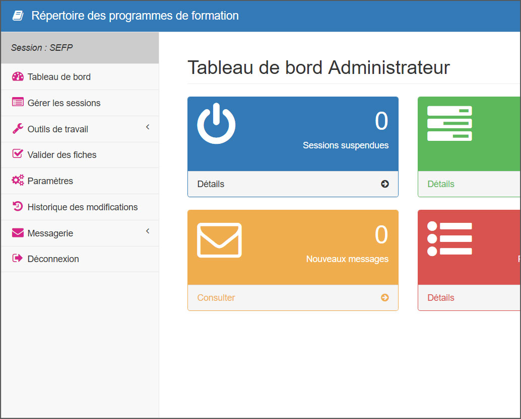Select Outils de travail menu item
This screenshot has width=521, height=419.
coord(80,129)
